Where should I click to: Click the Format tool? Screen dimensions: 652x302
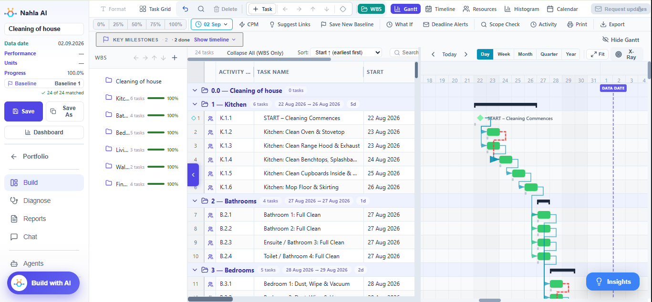pyautogui.click(x=113, y=9)
